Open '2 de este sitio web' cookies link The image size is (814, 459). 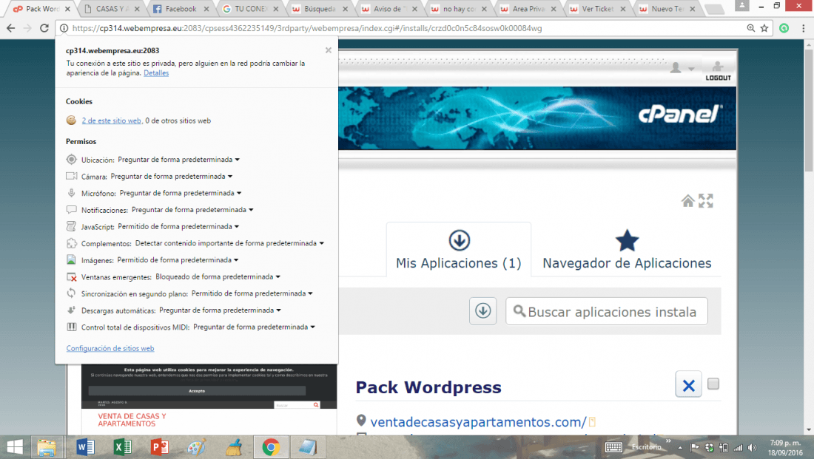(112, 120)
